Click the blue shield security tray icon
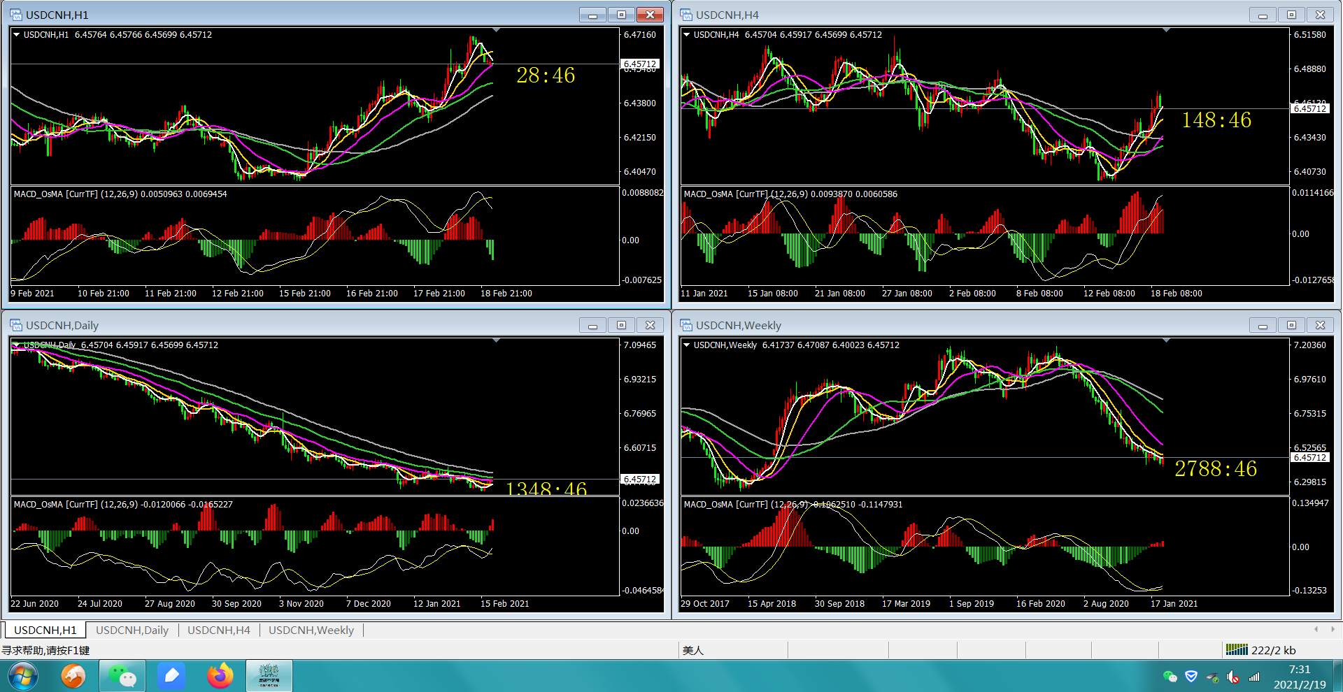 (1191, 677)
